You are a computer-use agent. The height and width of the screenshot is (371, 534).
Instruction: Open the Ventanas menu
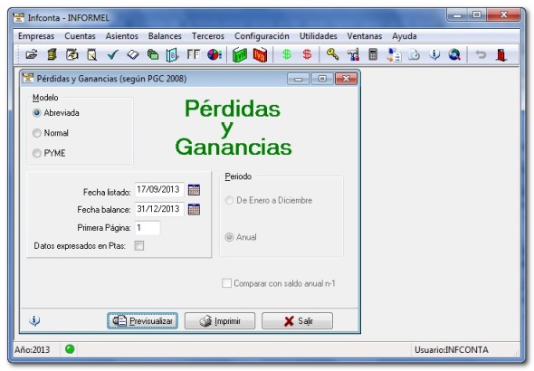tap(365, 36)
